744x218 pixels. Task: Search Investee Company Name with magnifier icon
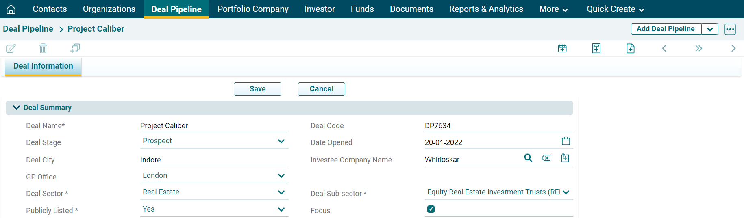pyautogui.click(x=528, y=158)
